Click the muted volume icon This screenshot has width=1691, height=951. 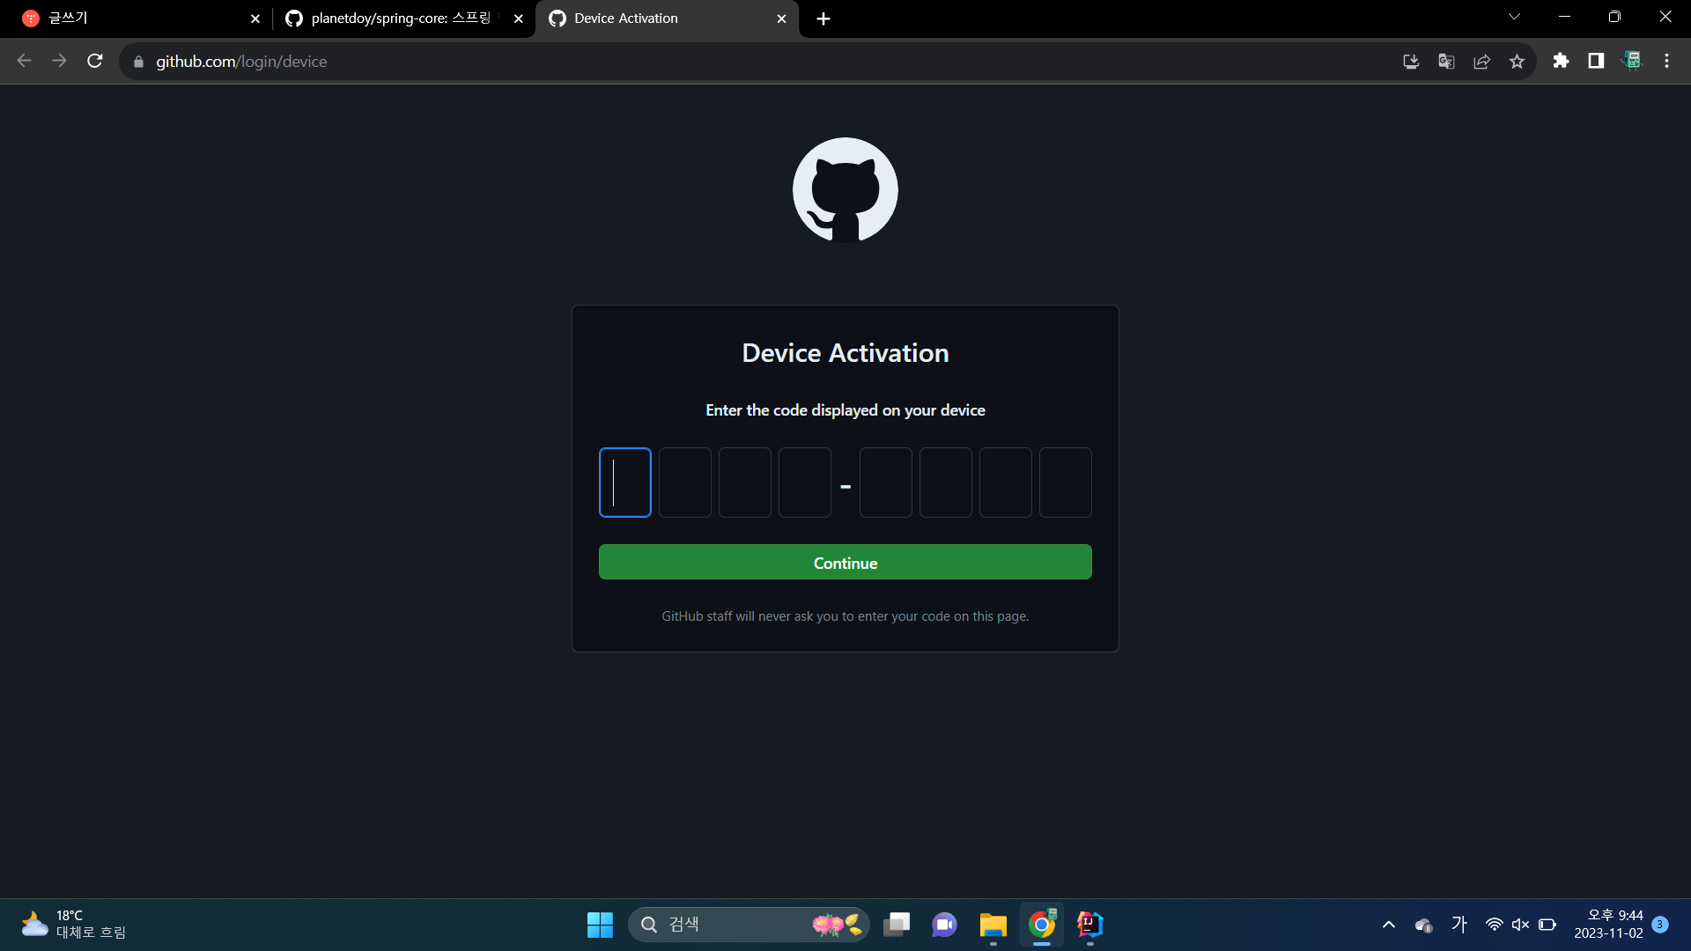pyautogui.click(x=1520, y=925)
